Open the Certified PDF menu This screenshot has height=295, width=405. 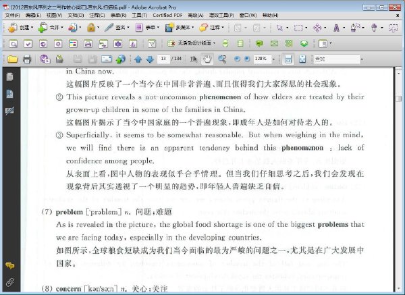167,16
